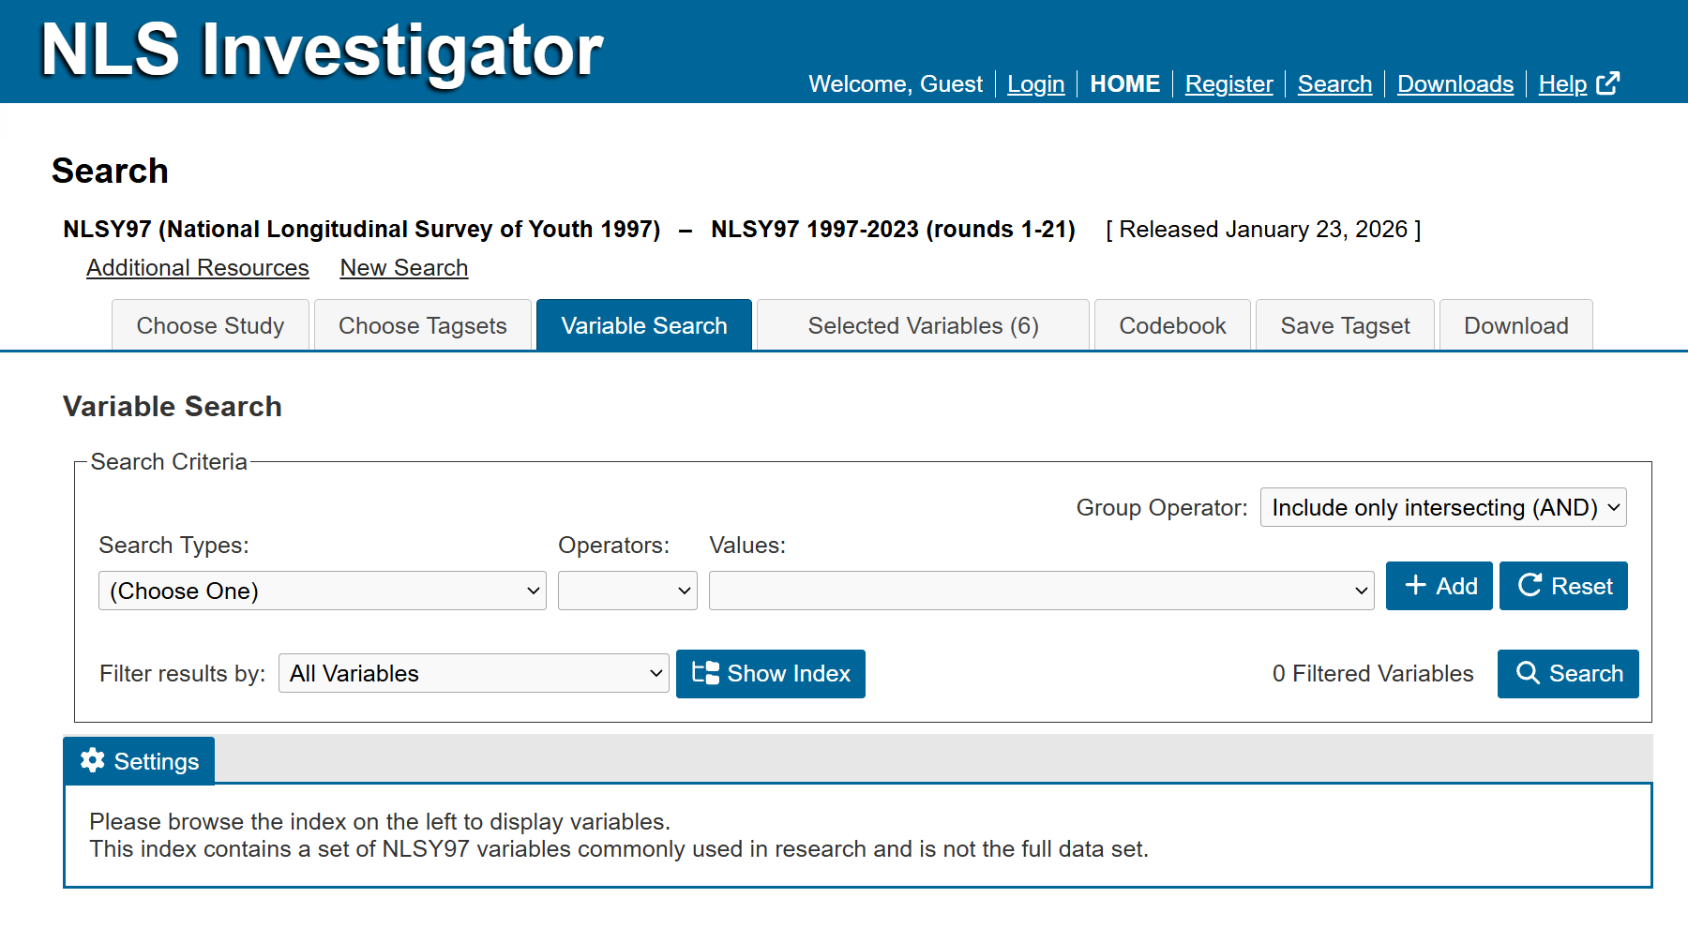This screenshot has height=928, width=1688.
Task: Click the Search link in header
Action: pos(1334,84)
